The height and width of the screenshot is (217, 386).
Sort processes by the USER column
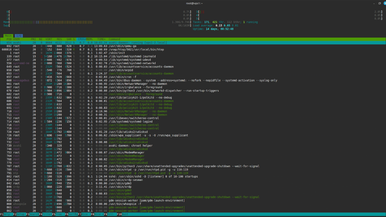(16, 39)
